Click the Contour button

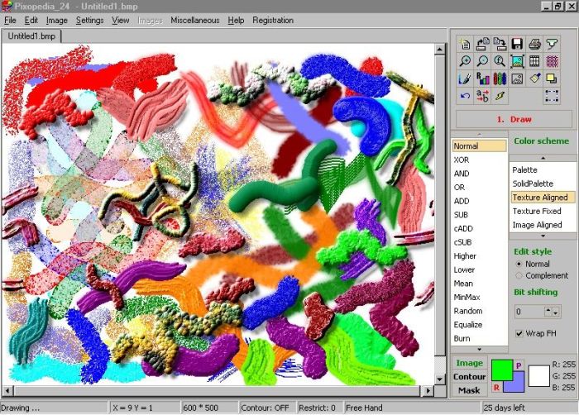[469, 377]
